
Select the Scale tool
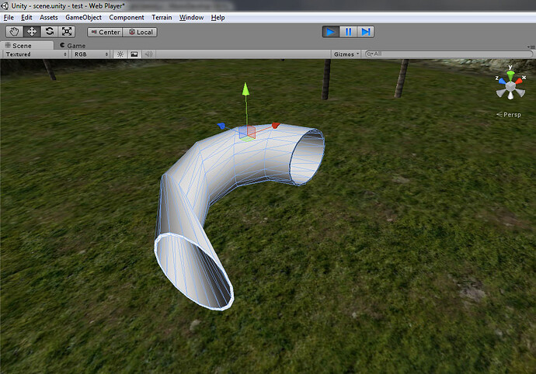(x=67, y=32)
